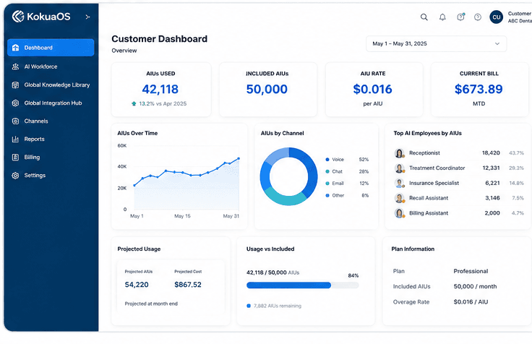Click the Channels sidebar icon

(15, 121)
